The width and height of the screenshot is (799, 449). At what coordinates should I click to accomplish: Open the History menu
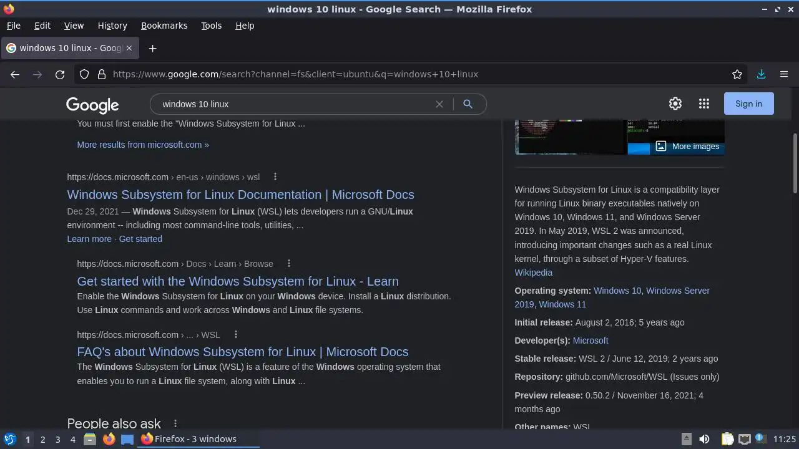[112, 26]
